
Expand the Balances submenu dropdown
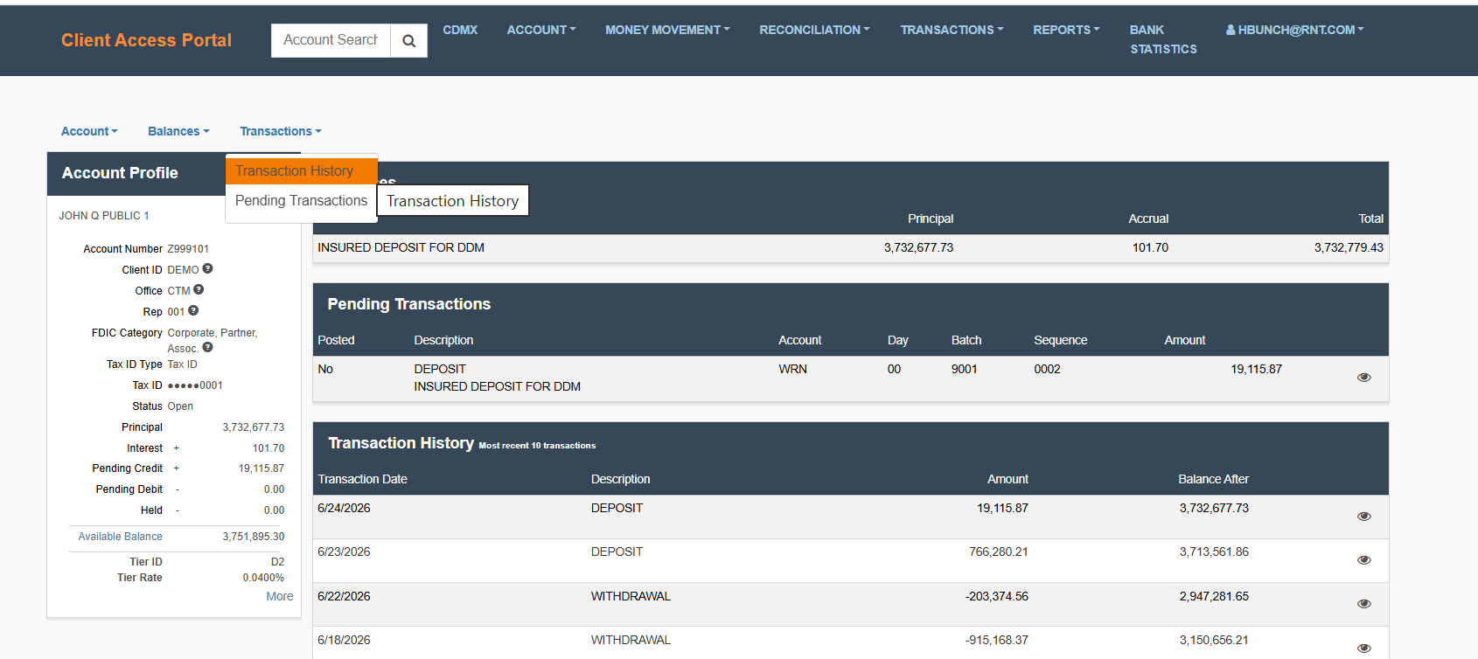coord(178,131)
